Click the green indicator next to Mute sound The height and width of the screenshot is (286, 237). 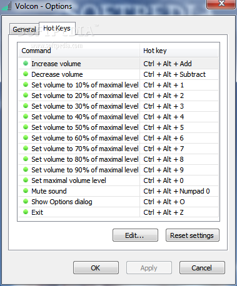[26, 190]
